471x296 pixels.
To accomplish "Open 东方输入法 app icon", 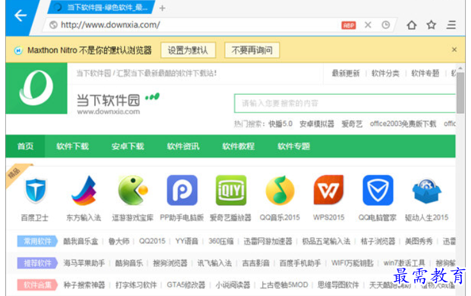I will coord(84,191).
